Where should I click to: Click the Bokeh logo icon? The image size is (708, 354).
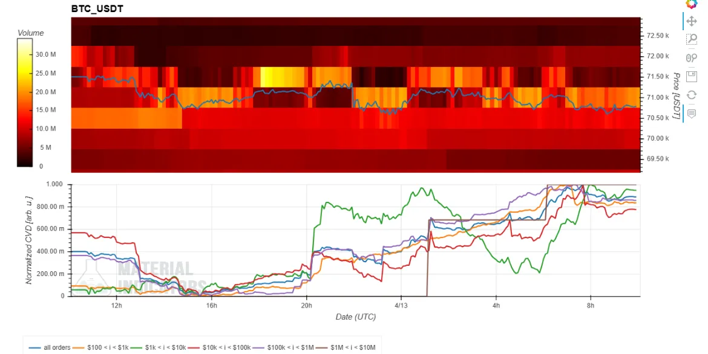691,4
